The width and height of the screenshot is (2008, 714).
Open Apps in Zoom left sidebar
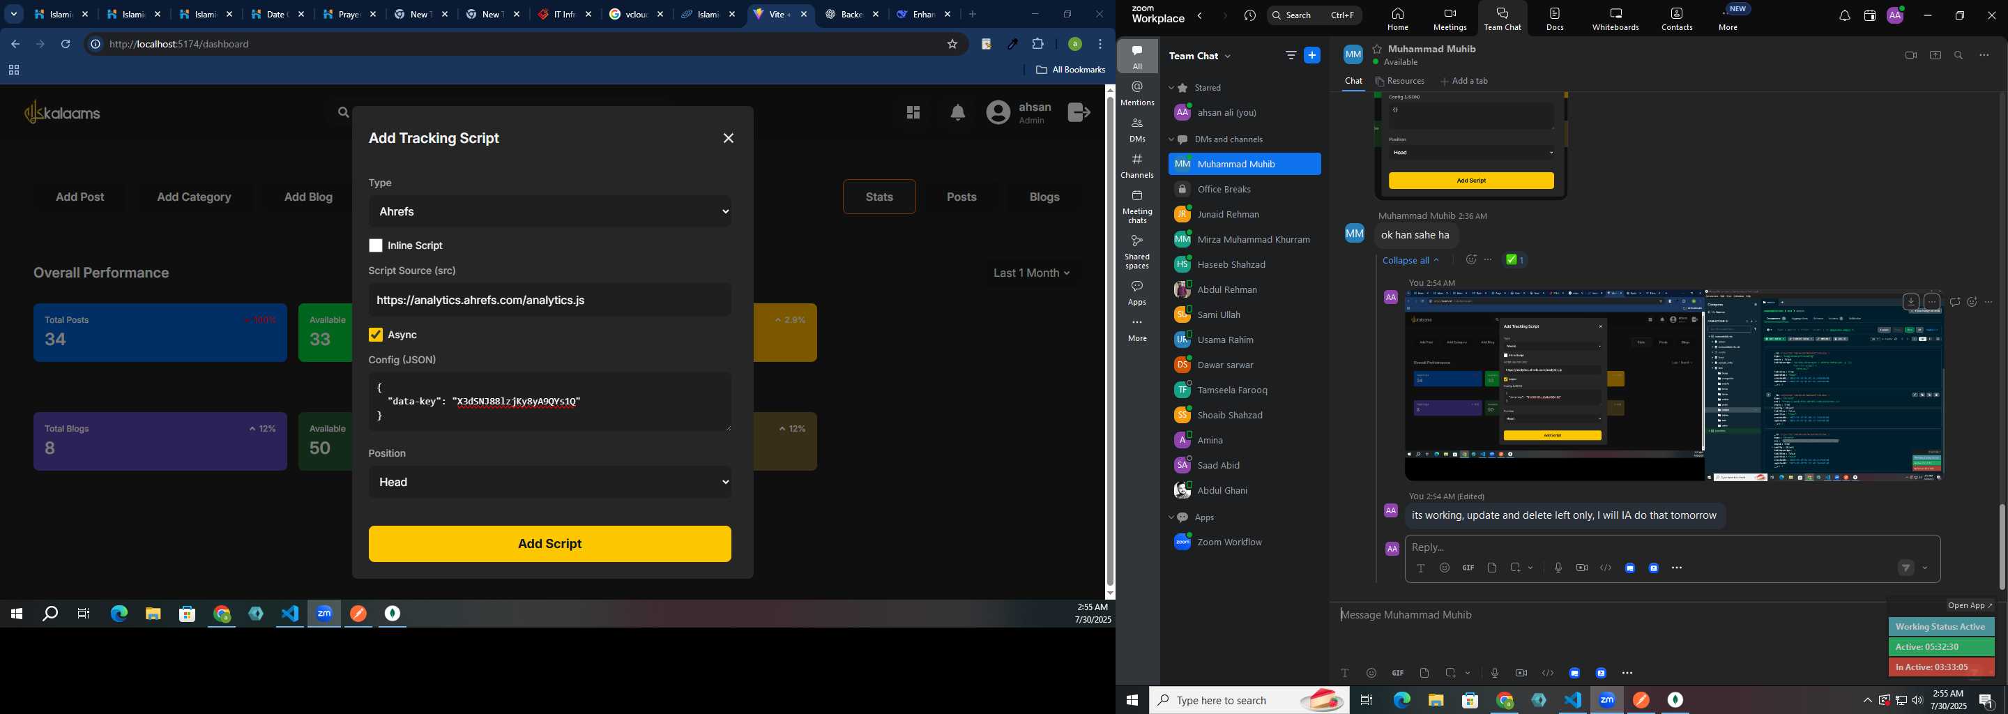pos(1137,293)
